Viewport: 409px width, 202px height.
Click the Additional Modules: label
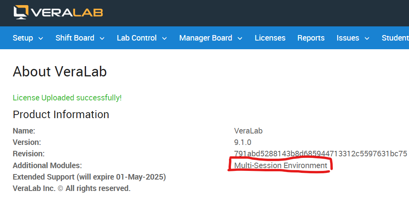coord(47,165)
